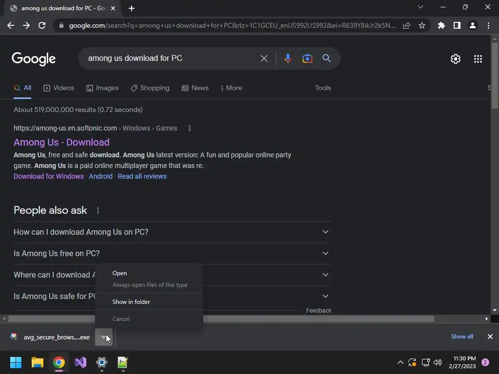Open the More search filters menu
499x374 pixels.
tap(231, 88)
